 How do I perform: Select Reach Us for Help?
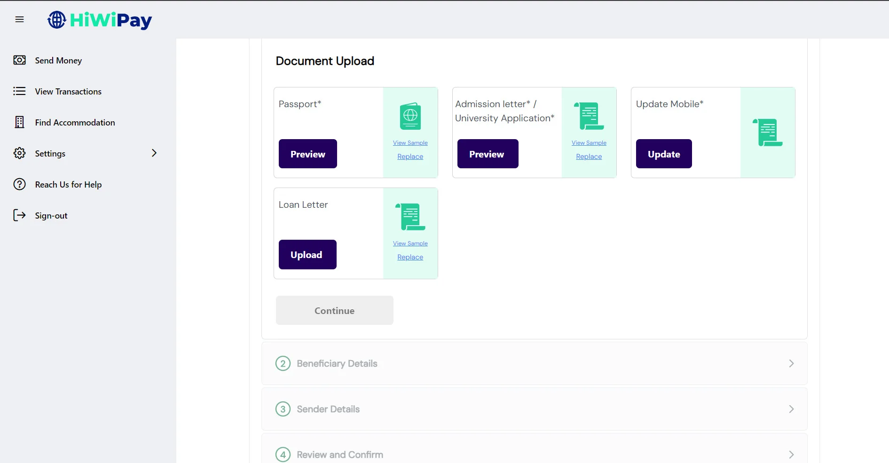pos(68,185)
